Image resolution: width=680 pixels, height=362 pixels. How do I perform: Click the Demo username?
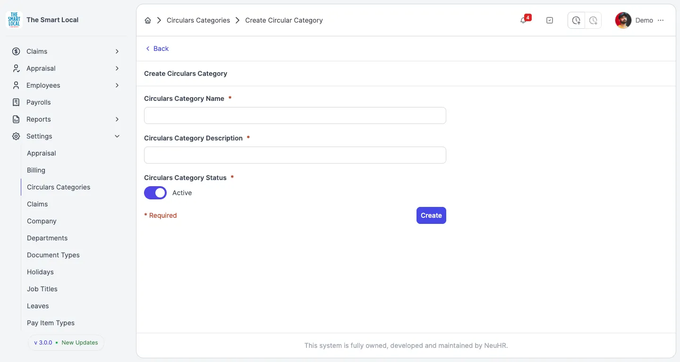pos(644,20)
